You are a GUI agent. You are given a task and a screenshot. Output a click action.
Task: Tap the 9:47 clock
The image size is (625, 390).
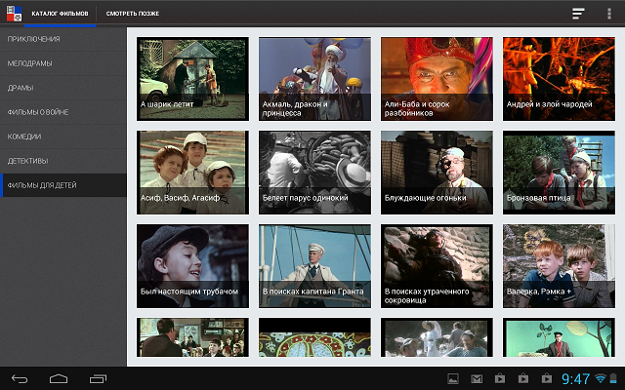pos(575,379)
